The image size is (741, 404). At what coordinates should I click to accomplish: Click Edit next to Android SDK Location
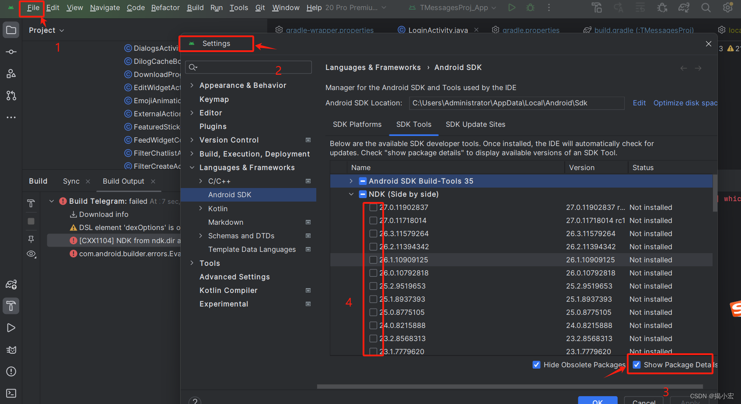pyautogui.click(x=639, y=103)
